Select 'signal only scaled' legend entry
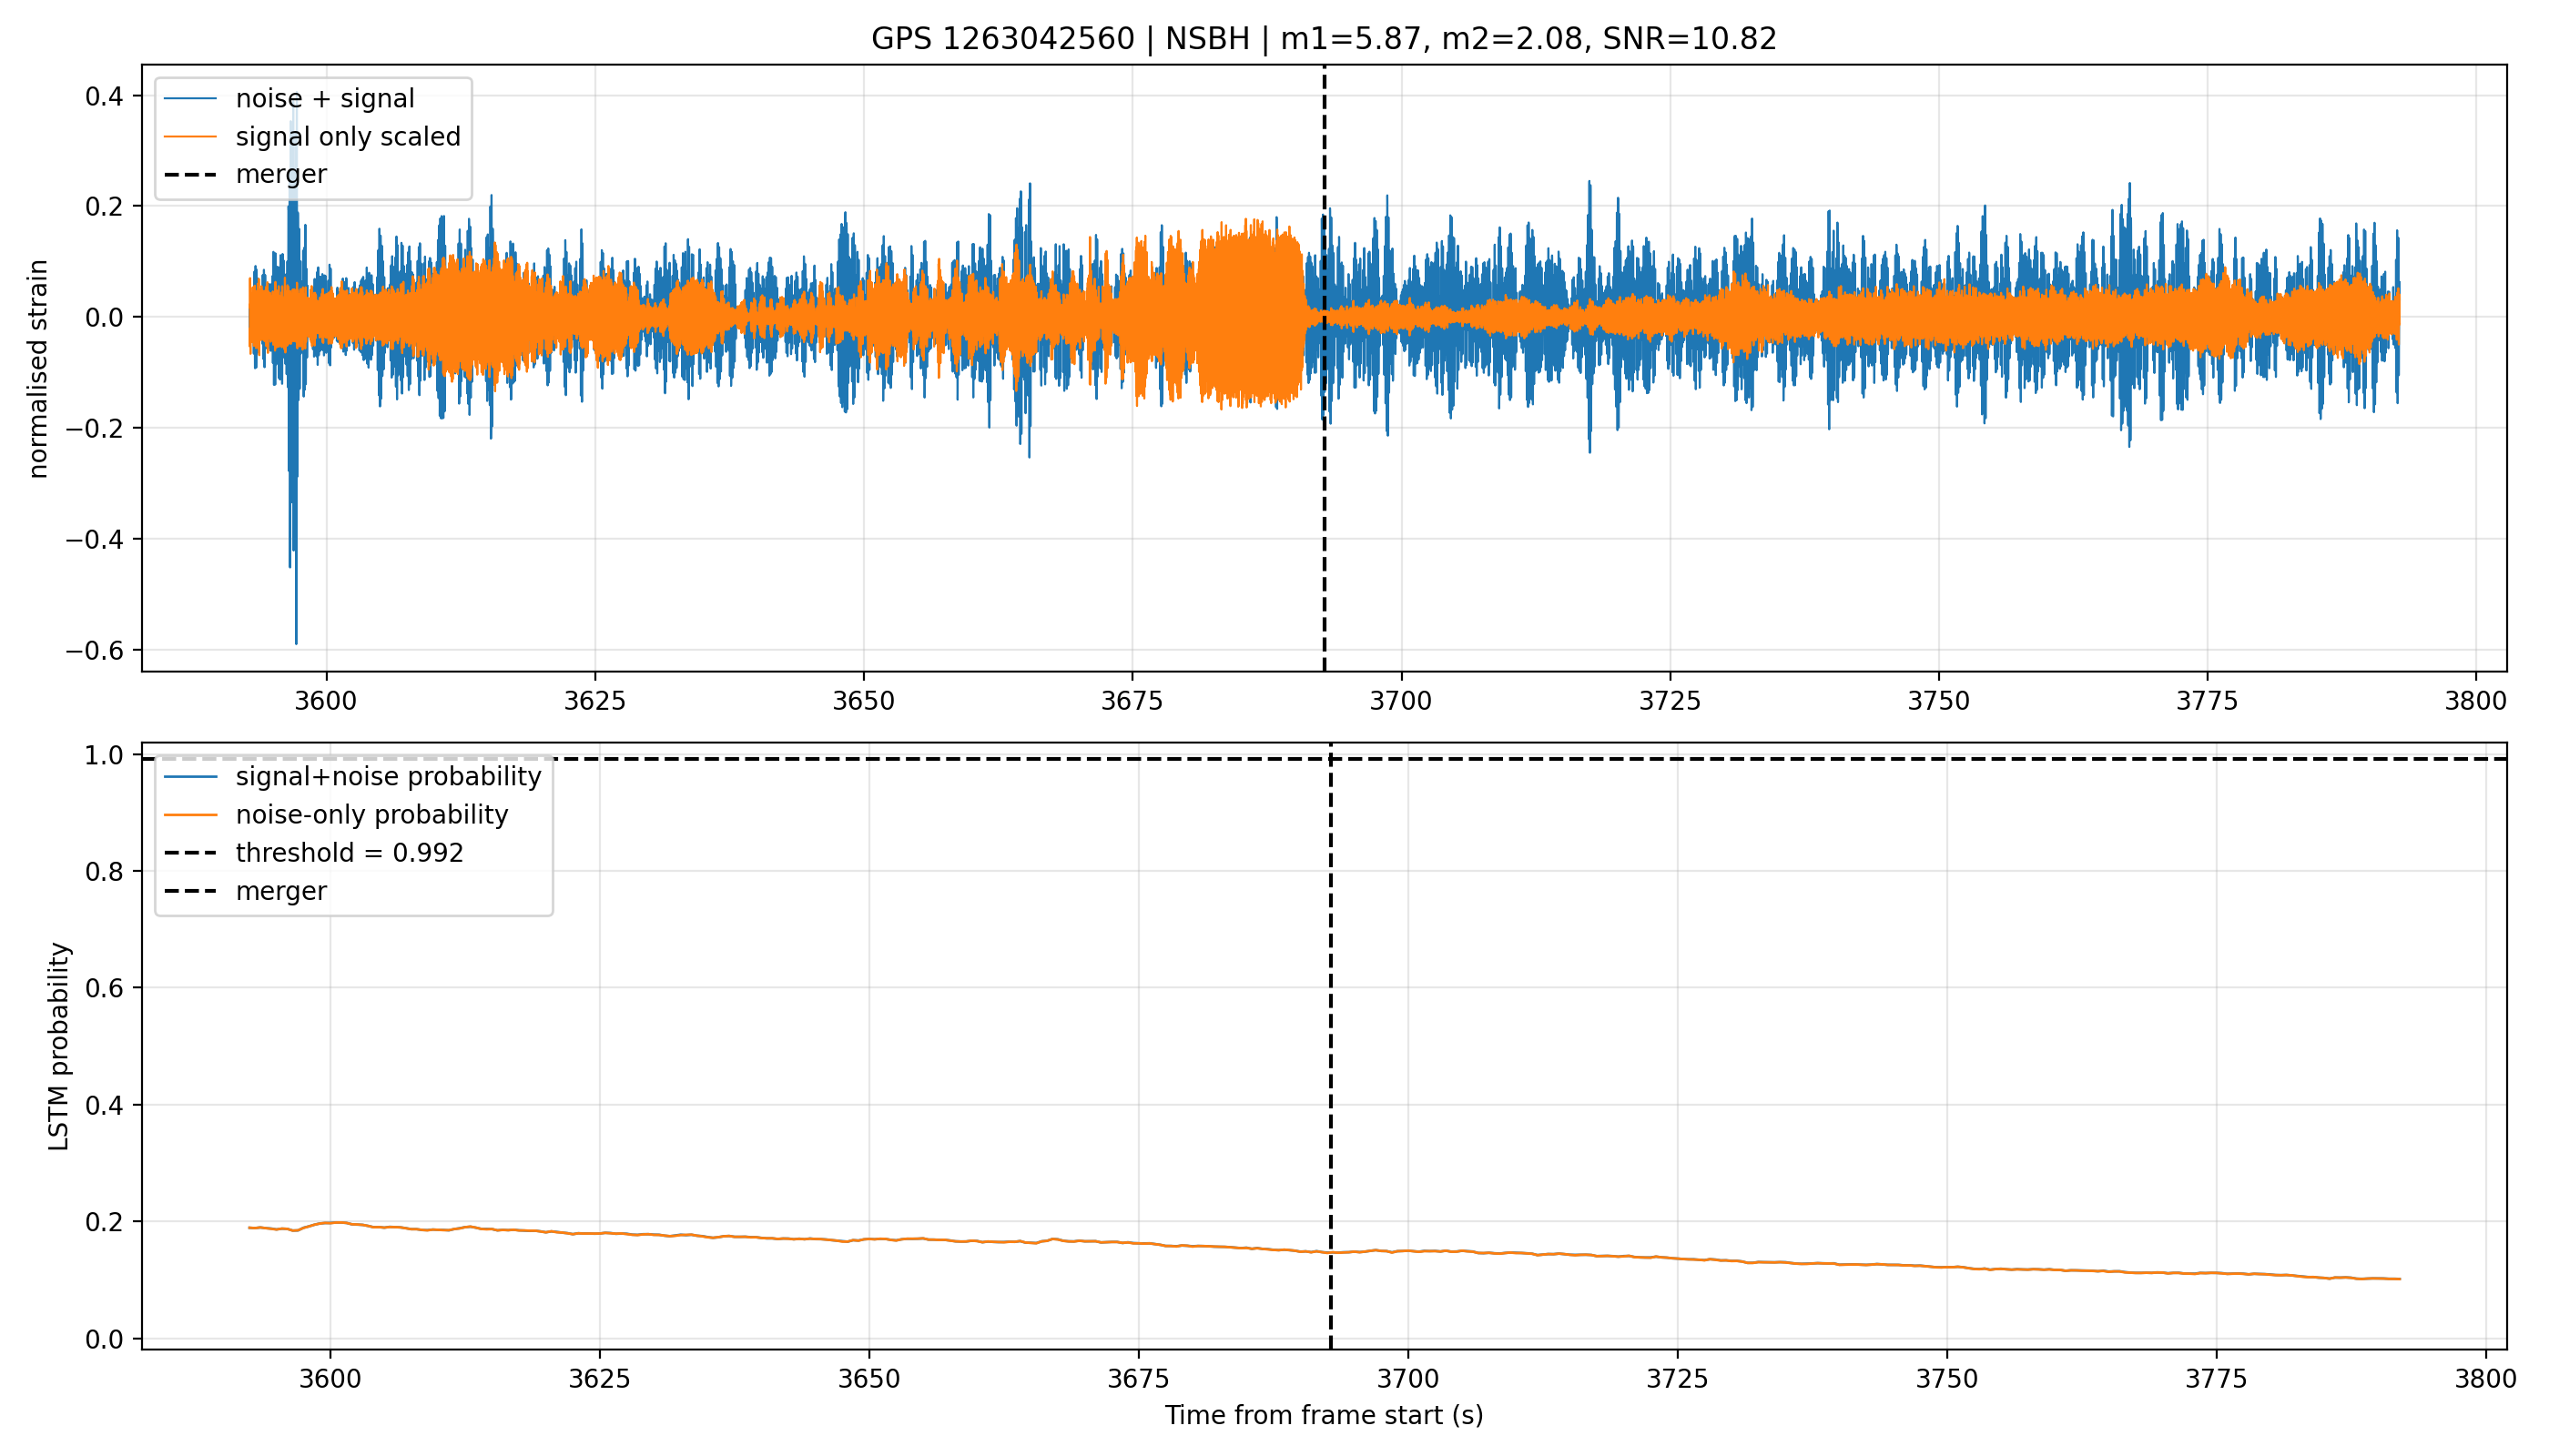This screenshot has height=1456, width=2549. 348,136
